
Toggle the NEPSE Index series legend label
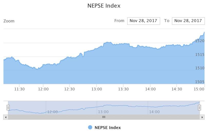pos(108,128)
